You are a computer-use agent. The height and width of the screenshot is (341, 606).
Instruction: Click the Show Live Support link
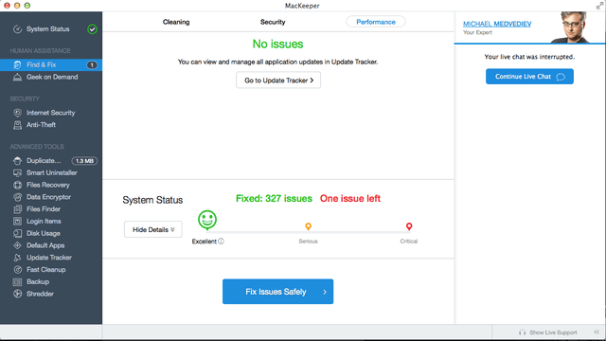point(553,332)
